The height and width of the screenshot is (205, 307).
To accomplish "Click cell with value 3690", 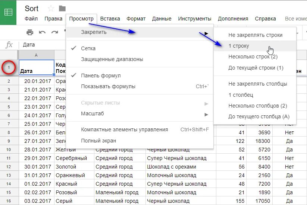I will [259, 132].
